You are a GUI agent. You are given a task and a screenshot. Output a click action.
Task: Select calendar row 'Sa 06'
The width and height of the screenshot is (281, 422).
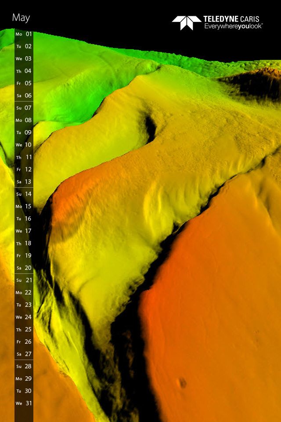(x=24, y=95)
